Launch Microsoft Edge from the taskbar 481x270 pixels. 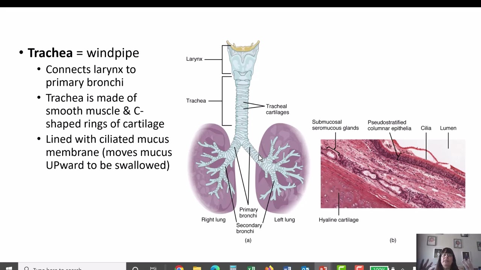click(215, 268)
